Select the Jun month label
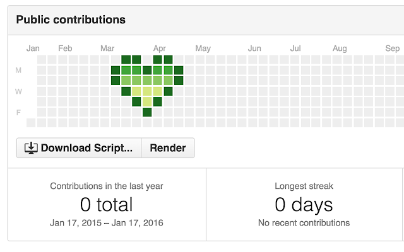 tap(254, 48)
